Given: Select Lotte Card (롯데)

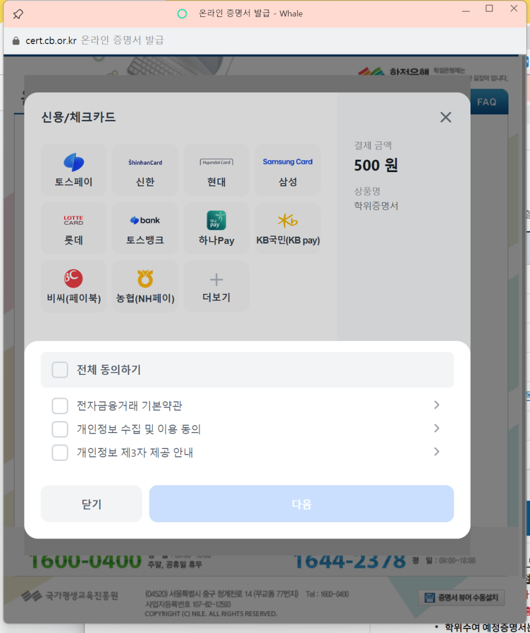Looking at the screenshot, I should pos(74,228).
